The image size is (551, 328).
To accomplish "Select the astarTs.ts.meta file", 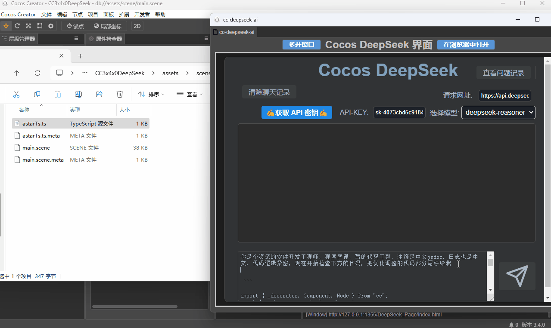I will click(81, 135).
